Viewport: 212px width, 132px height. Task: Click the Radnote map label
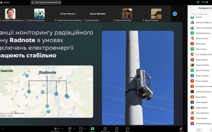click(48, 72)
